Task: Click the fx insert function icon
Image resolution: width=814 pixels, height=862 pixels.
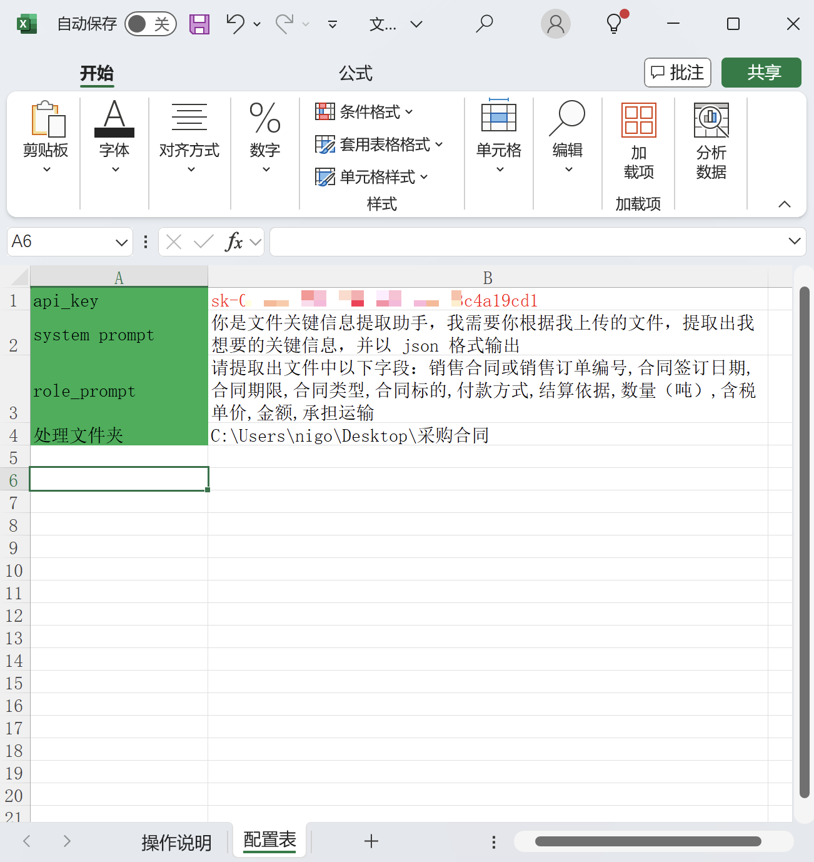Action: (x=234, y=241)
